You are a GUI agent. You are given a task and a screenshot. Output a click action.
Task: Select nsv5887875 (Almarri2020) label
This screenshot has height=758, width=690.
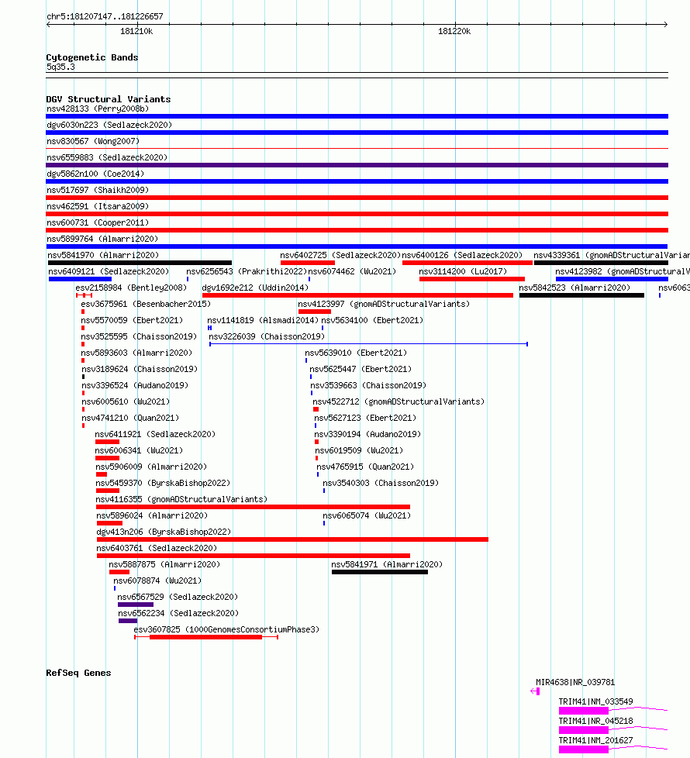point(164,565)
